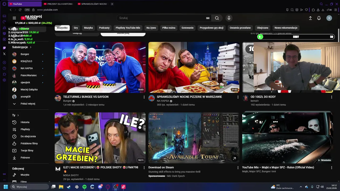Open Maciej Gałązka subscription channel

pos(28,90)
